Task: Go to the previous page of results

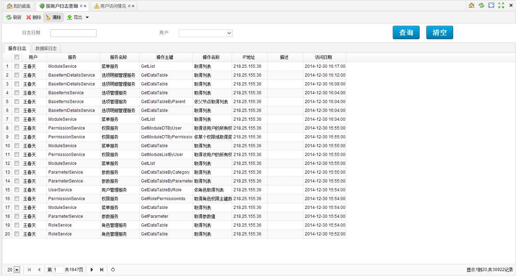Action: pyautogui.click(x=39, y=270)
